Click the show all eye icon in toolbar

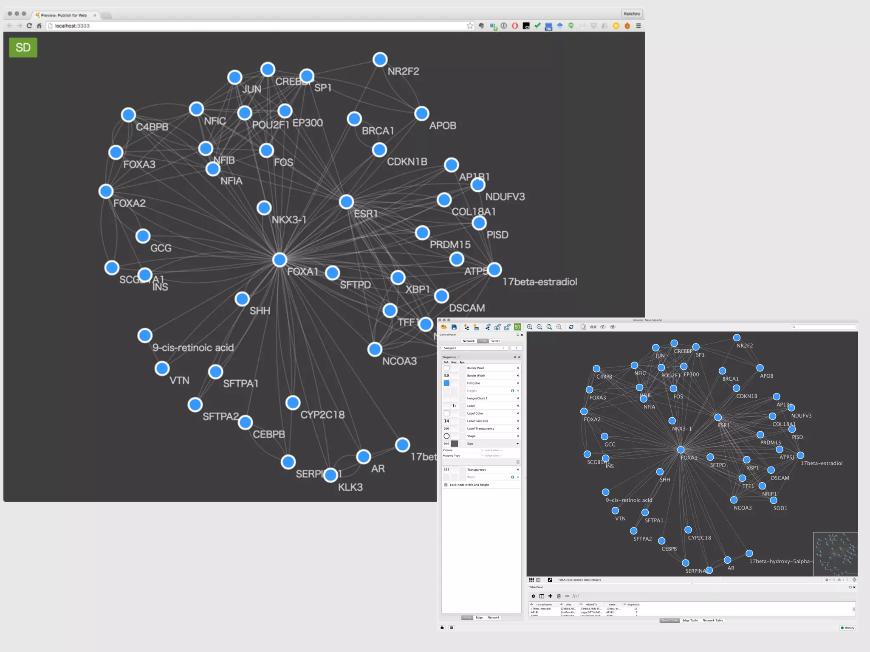(x=613, y=327)
